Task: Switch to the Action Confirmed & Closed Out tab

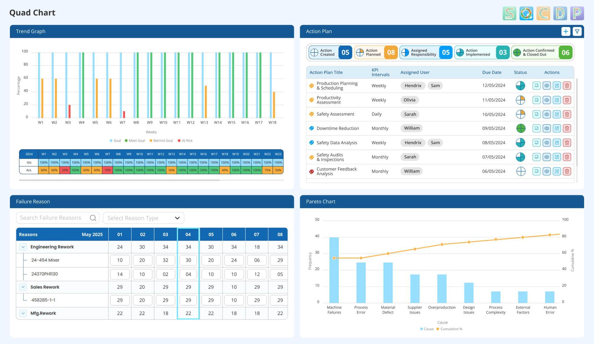Action: [541, 52]
